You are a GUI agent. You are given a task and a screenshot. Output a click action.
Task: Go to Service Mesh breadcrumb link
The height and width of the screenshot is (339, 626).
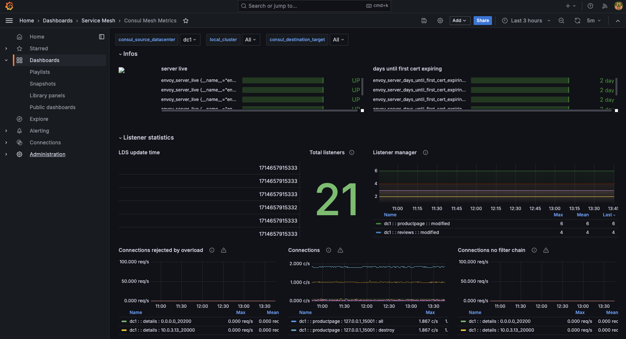coord(98,21)
